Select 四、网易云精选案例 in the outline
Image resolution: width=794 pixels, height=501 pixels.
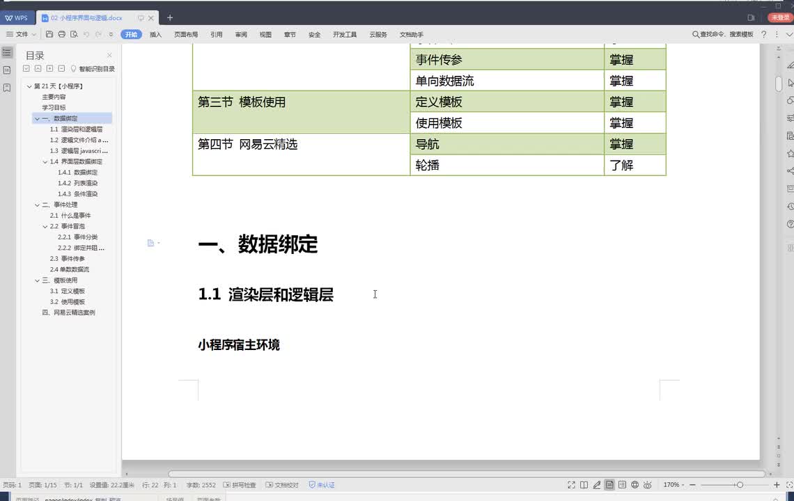[68, 312]
